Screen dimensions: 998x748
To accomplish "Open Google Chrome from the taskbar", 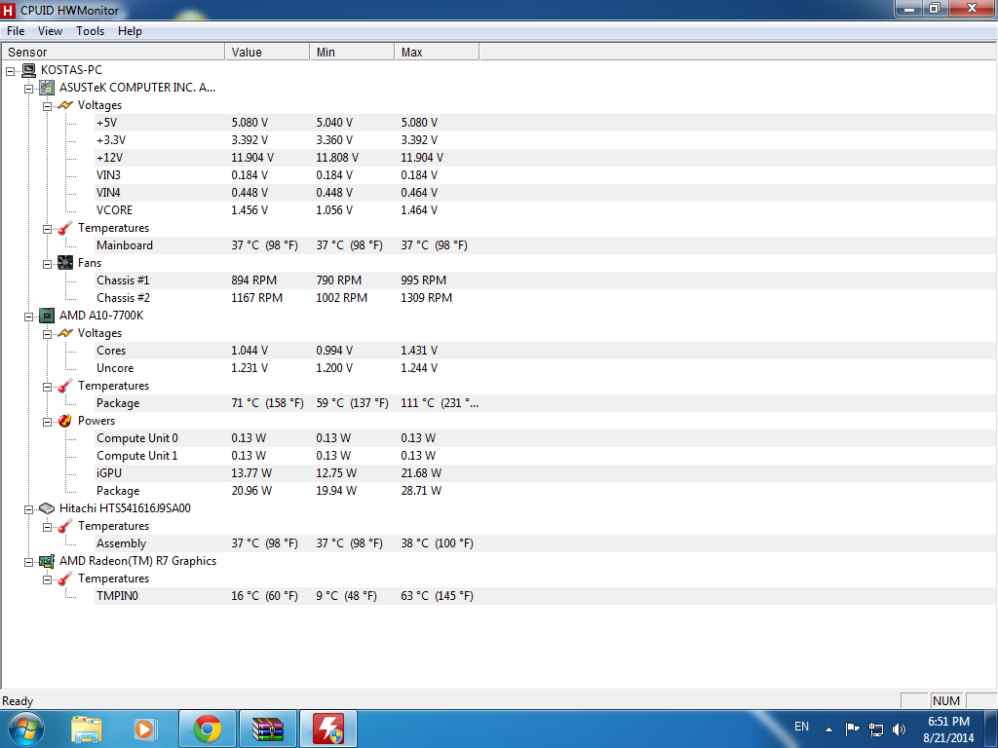I will (x=208, y=729).
